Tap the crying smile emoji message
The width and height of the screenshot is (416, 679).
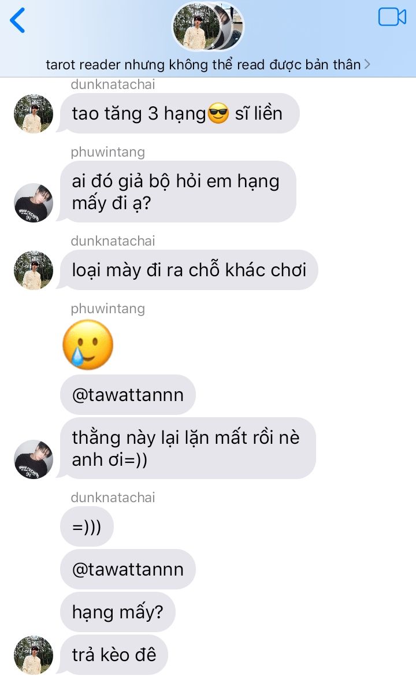pyautogui.click(x=88, y=344)
